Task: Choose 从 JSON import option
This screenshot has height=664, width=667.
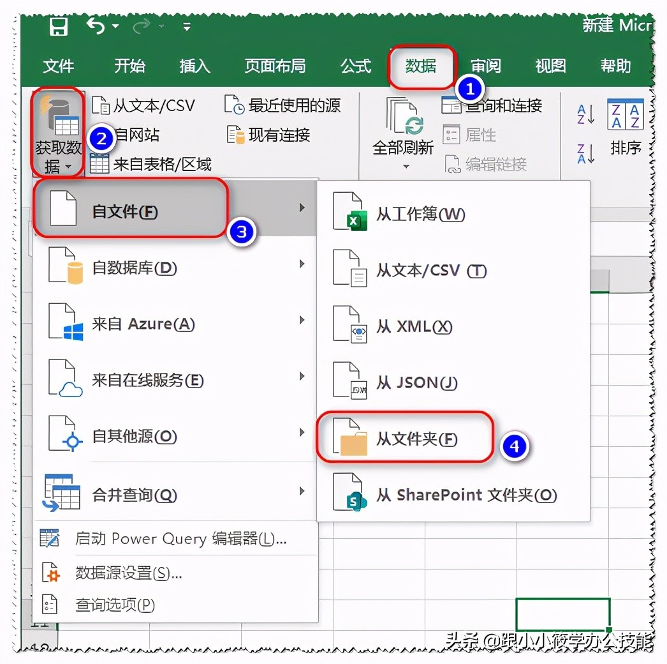Action: click(418, 382)
